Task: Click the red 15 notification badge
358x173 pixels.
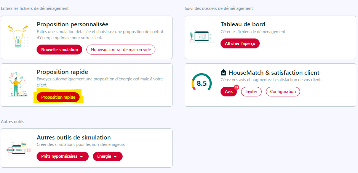Action: (x=236, y=87)
